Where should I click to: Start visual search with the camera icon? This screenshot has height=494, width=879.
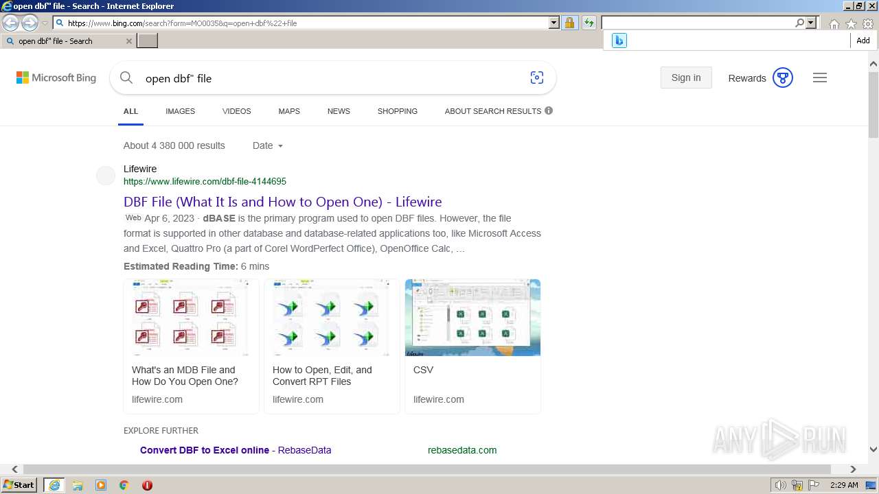[x=537, y=78]
